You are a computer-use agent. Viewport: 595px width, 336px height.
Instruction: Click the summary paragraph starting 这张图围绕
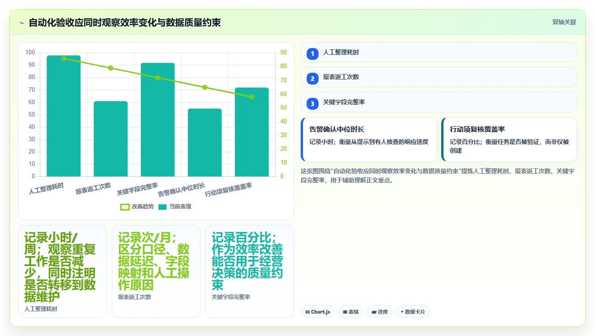click(x=438, y=176)
